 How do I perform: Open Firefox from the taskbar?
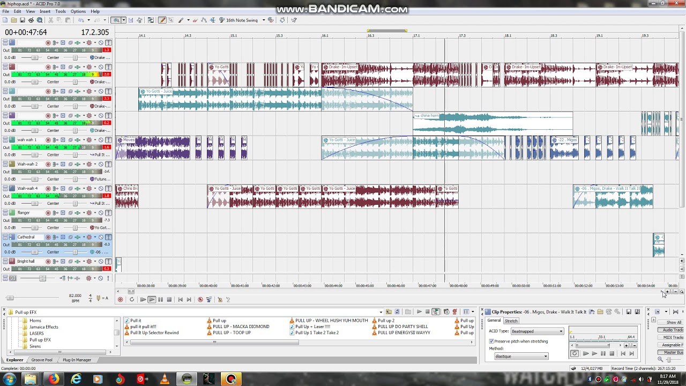pyautogui.click(x=53, y=379)
